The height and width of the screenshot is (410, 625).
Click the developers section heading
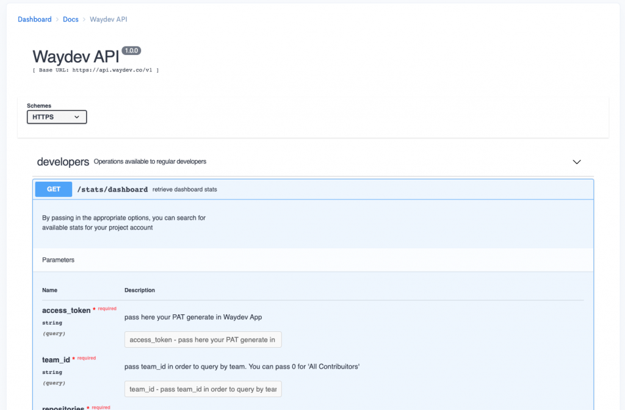63,162
